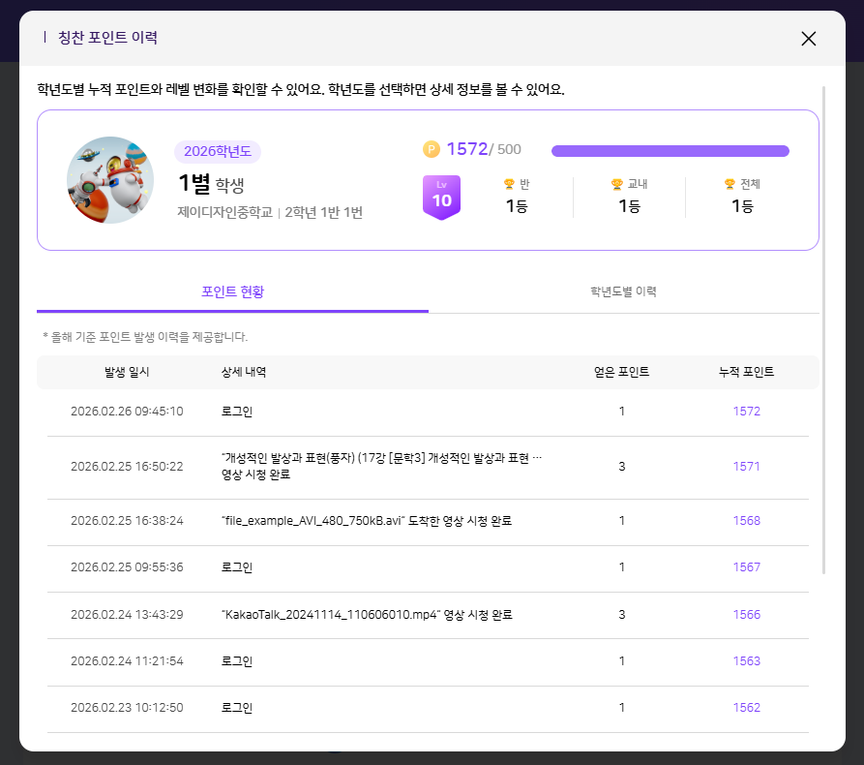Click the 2026학년도 year badge

tap(218, 151)
